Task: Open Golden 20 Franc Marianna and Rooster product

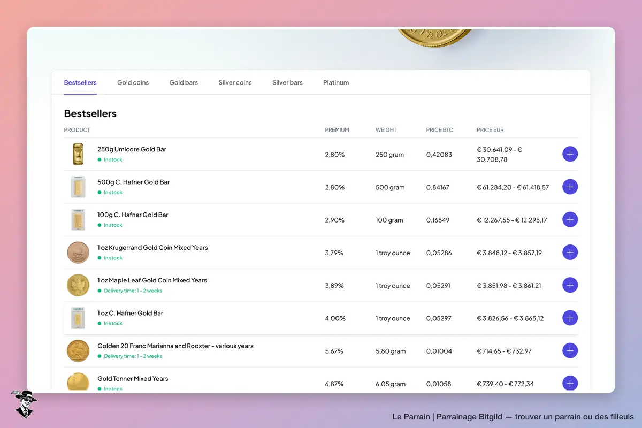Action: click(175, 346)
